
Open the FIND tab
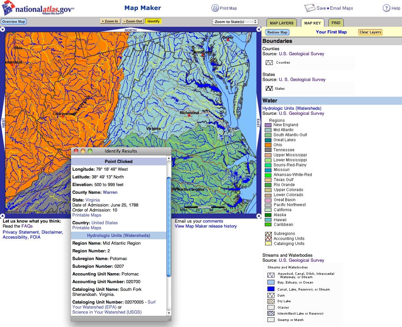coord(336,23)
